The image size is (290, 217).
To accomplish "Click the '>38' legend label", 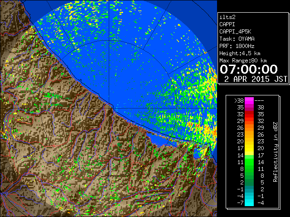I will coord(239,101).
